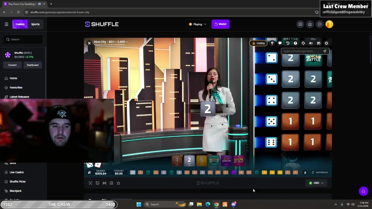
Task: Click the Convert button
Action: tap(12, 65)
